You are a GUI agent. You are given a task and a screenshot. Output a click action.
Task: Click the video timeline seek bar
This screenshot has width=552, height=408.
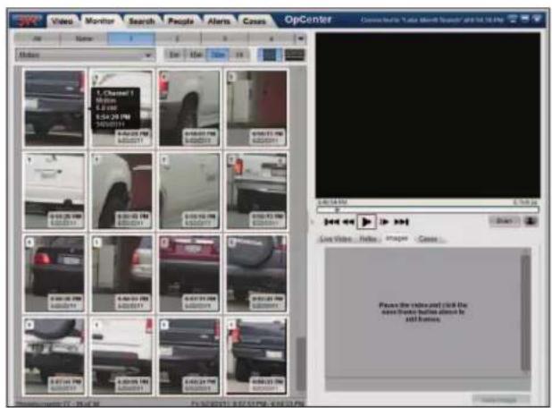click(x=427, y=210)
